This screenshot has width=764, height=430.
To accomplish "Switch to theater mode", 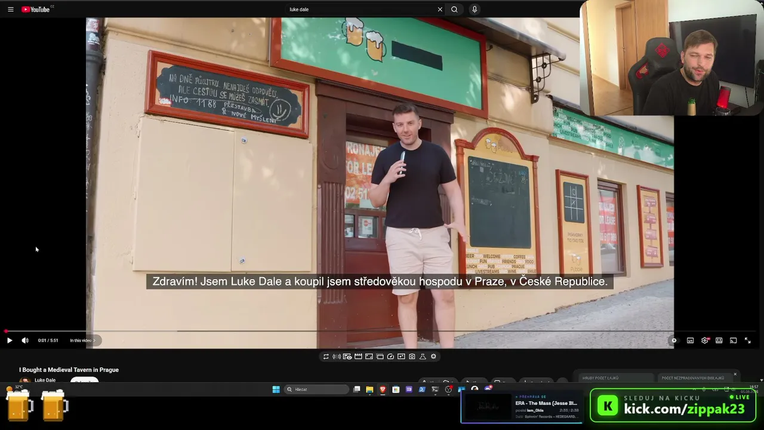I will tap(719, 340).
